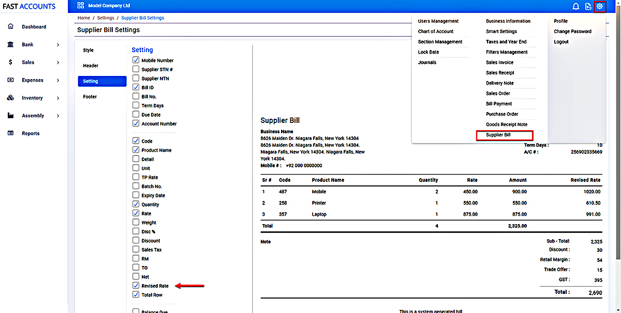Enable the Supplier NTN checkbox
The width and height of the screenshot is (621, 313).
point(136,78)
